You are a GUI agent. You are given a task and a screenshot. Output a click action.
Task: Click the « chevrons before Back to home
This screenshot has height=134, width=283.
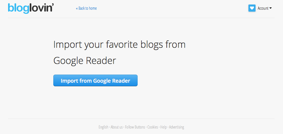77,8
